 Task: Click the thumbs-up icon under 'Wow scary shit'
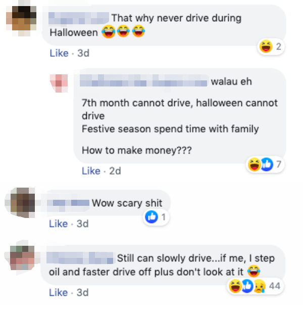[x=151, y=217]
